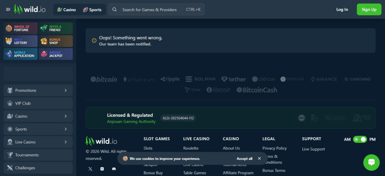Click the Promotions gift icon in sidebar
The image size is (385, 176).
click(x=10, y=90)
